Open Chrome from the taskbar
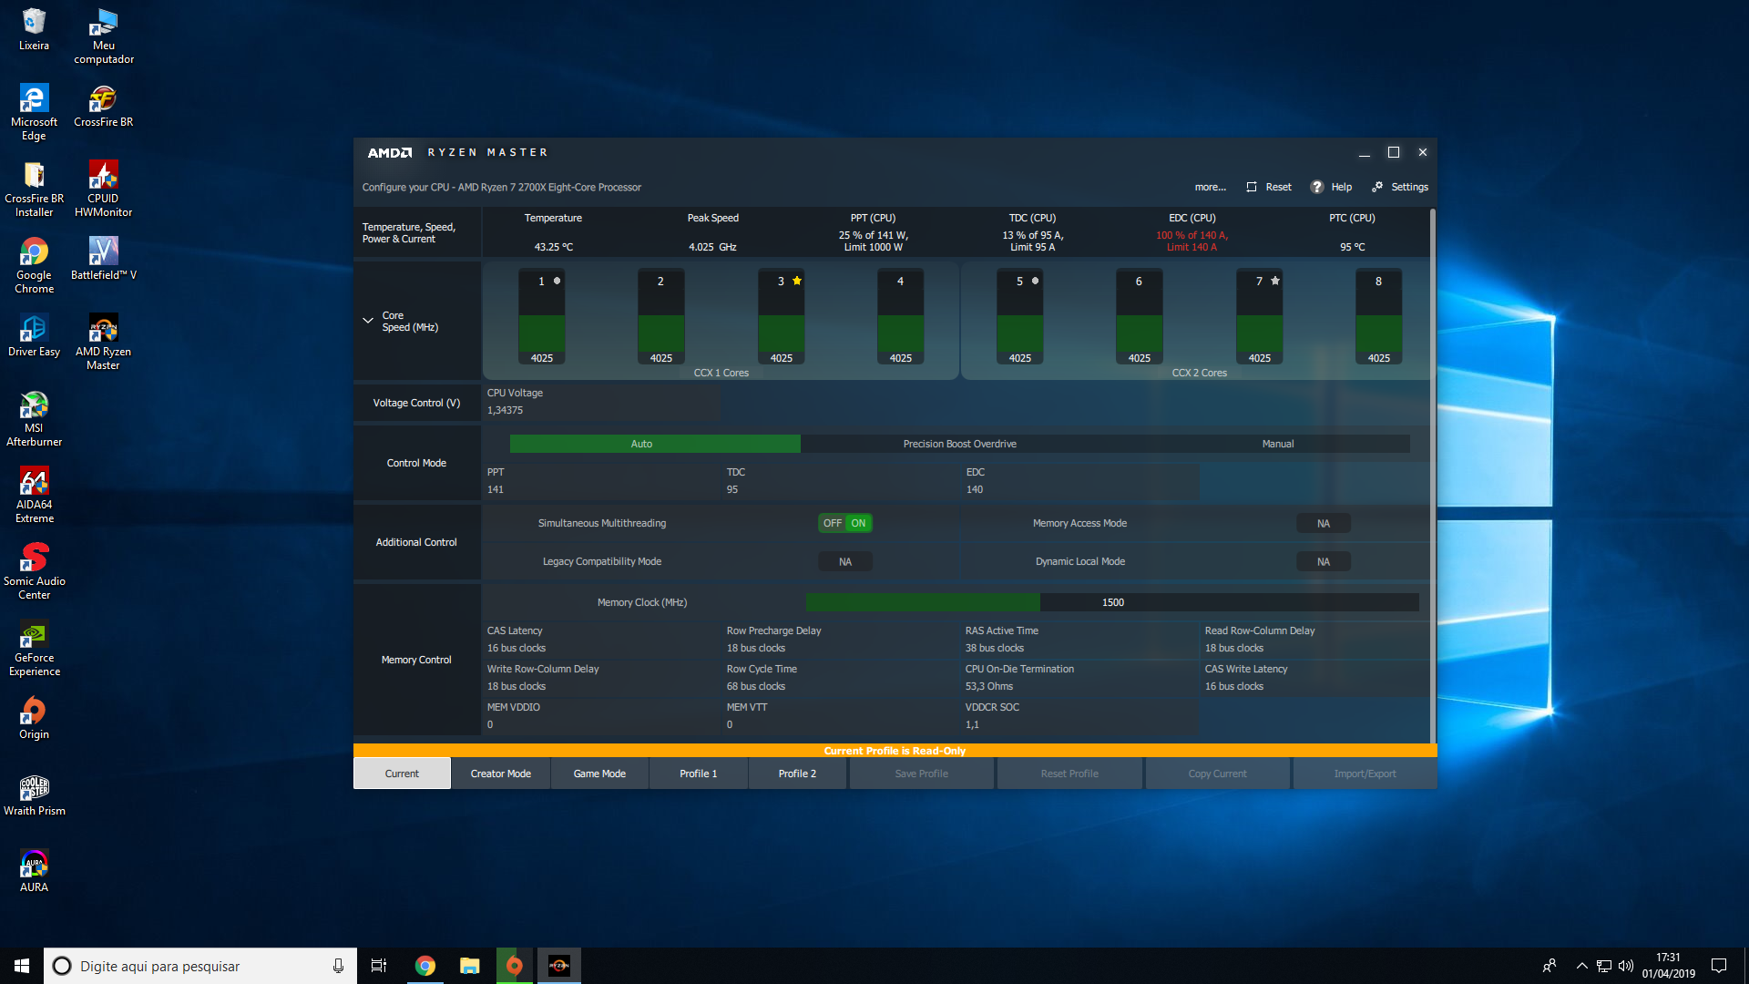Screen dimensions: 1749x984 coord(424,966)
